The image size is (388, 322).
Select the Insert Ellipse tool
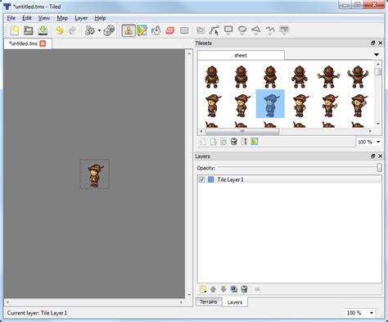coord(242,29)
